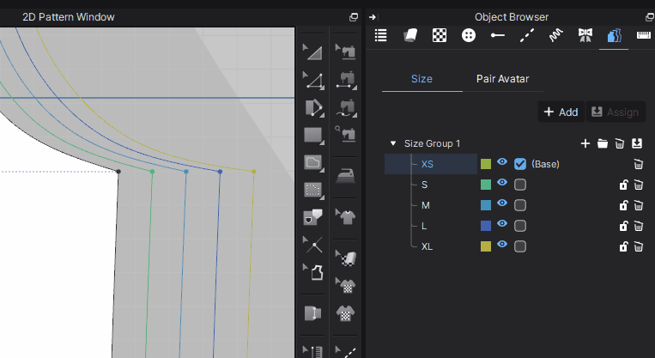Select the dashed Trace tool
655x358 pixels.
point(313,191)
